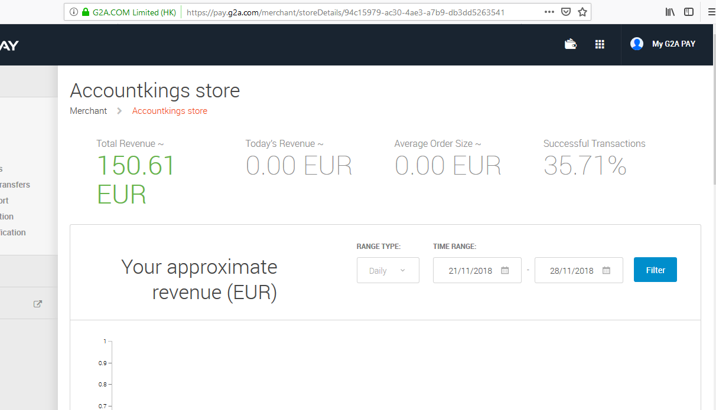The height and width of the screenshot is (410, 716).
Task: Open the Firefox hamburger menu
Action: (711, 12)
